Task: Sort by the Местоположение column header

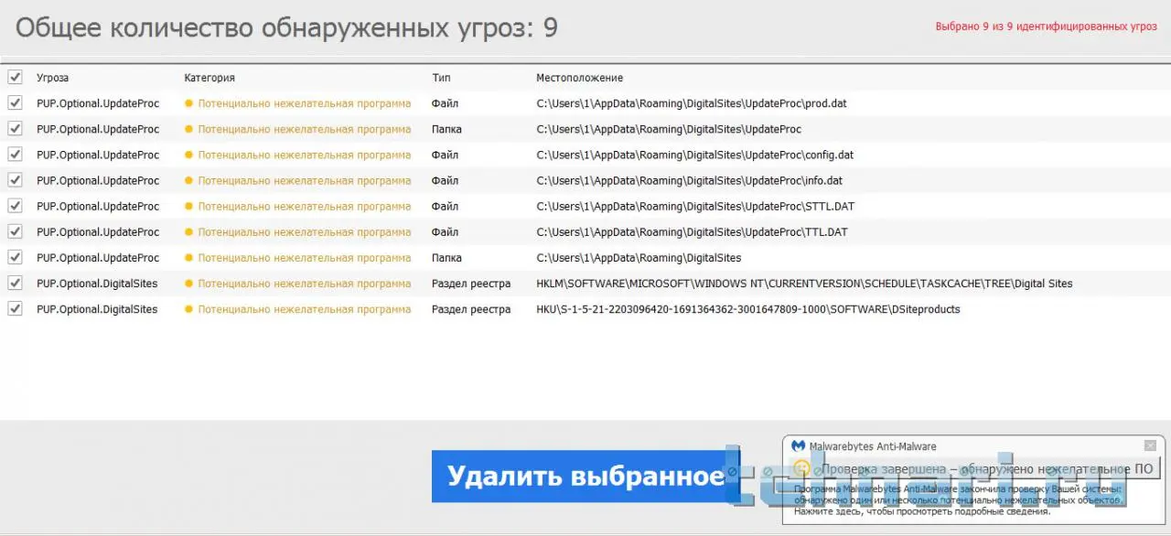Action: (x=579, y=78)
